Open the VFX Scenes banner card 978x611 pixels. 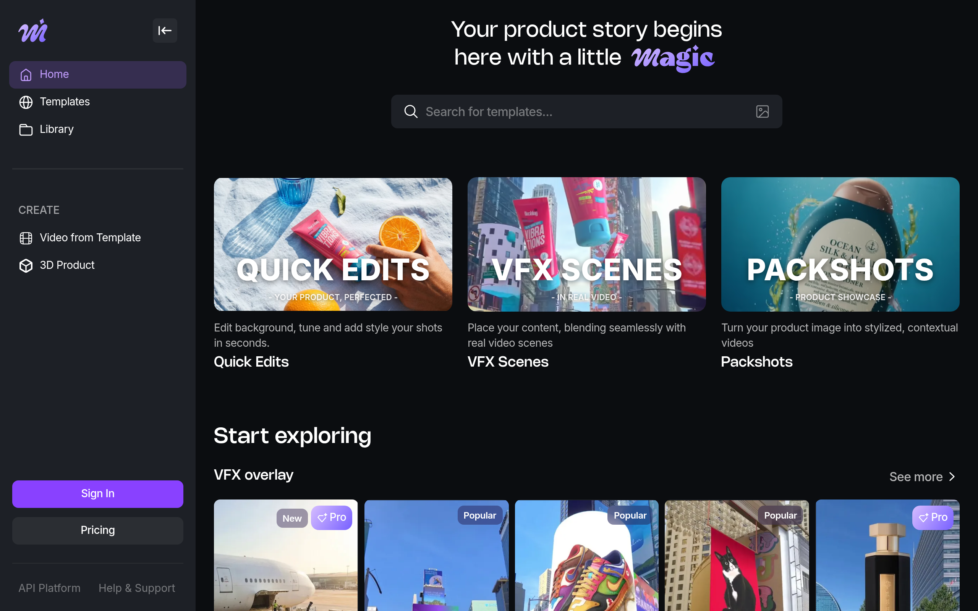point(586,244)
